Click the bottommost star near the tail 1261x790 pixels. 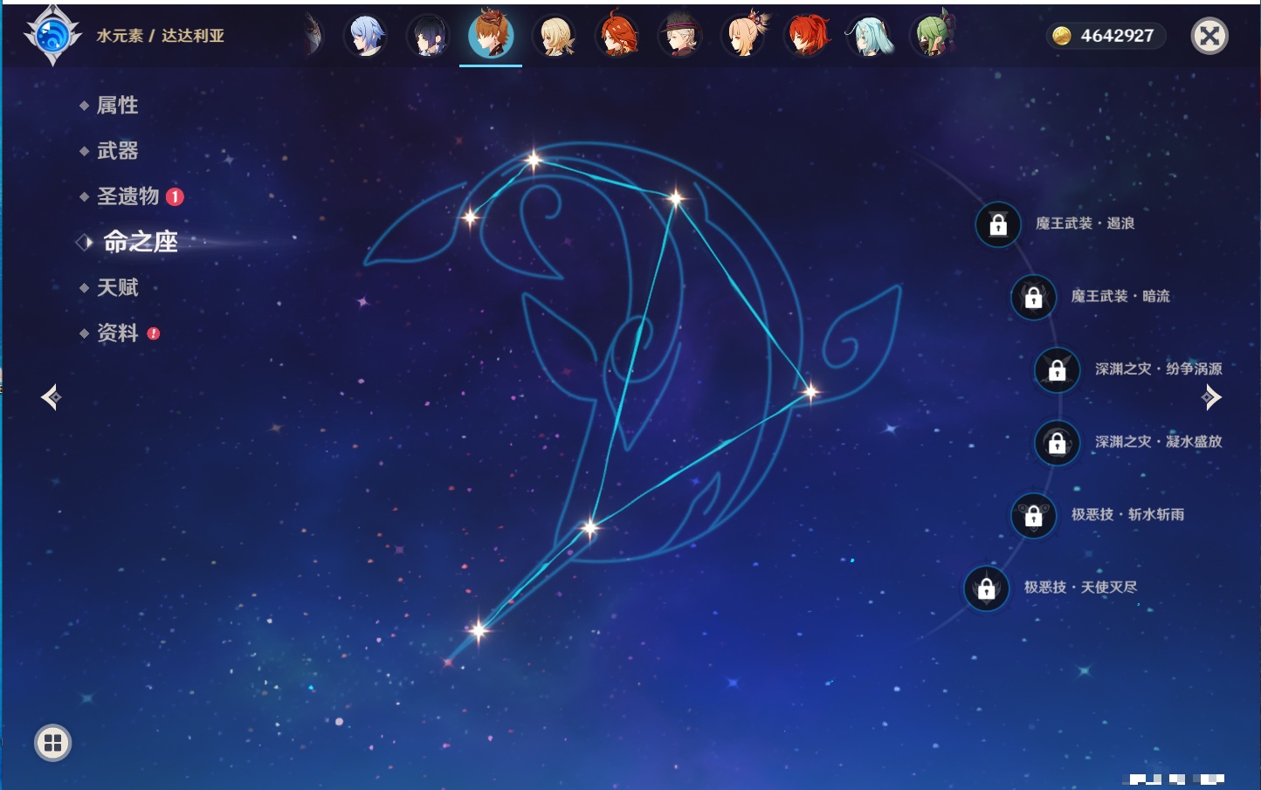pos(478,629)
